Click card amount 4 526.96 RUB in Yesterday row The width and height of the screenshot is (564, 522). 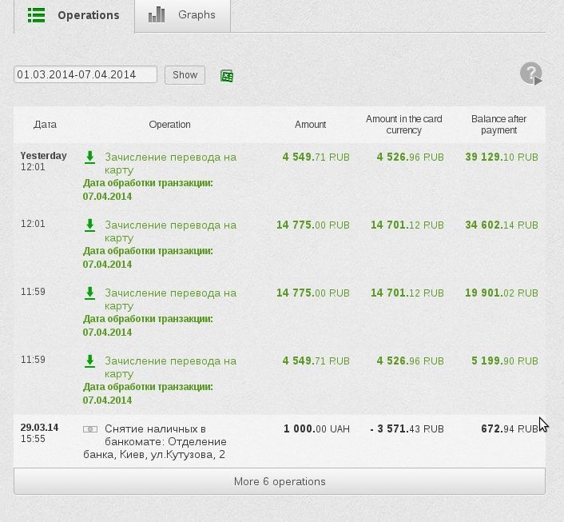point(410,157)
